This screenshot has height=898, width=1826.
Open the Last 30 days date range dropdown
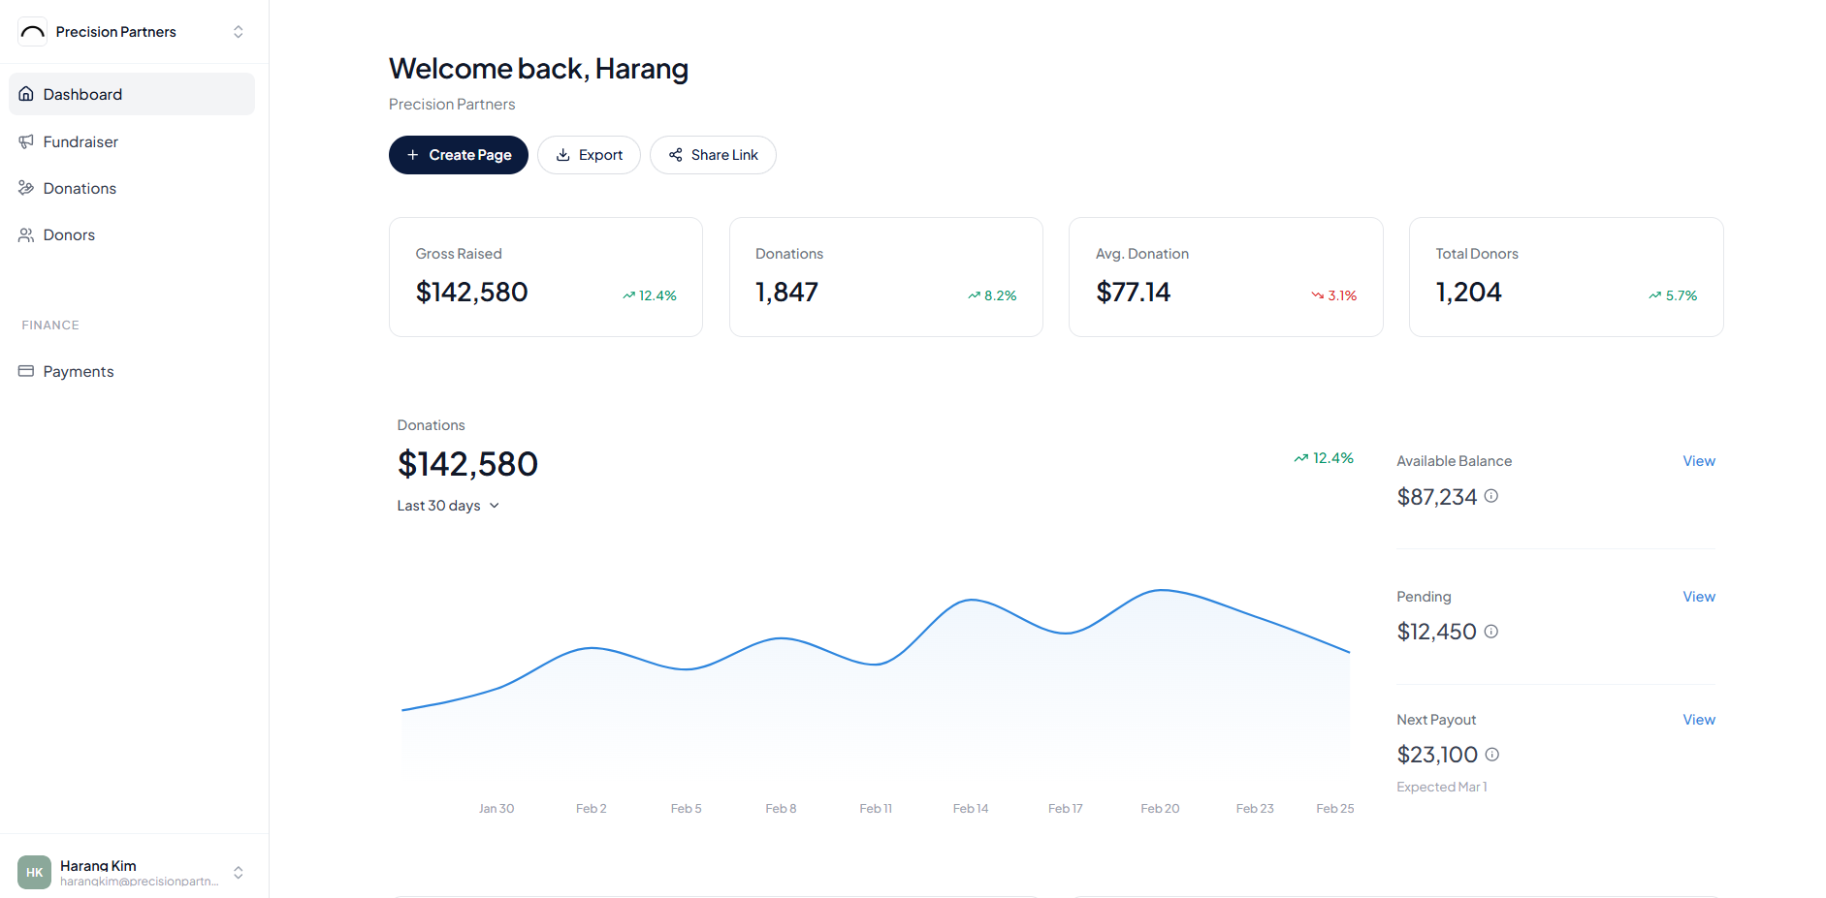[x=447, y=505]
